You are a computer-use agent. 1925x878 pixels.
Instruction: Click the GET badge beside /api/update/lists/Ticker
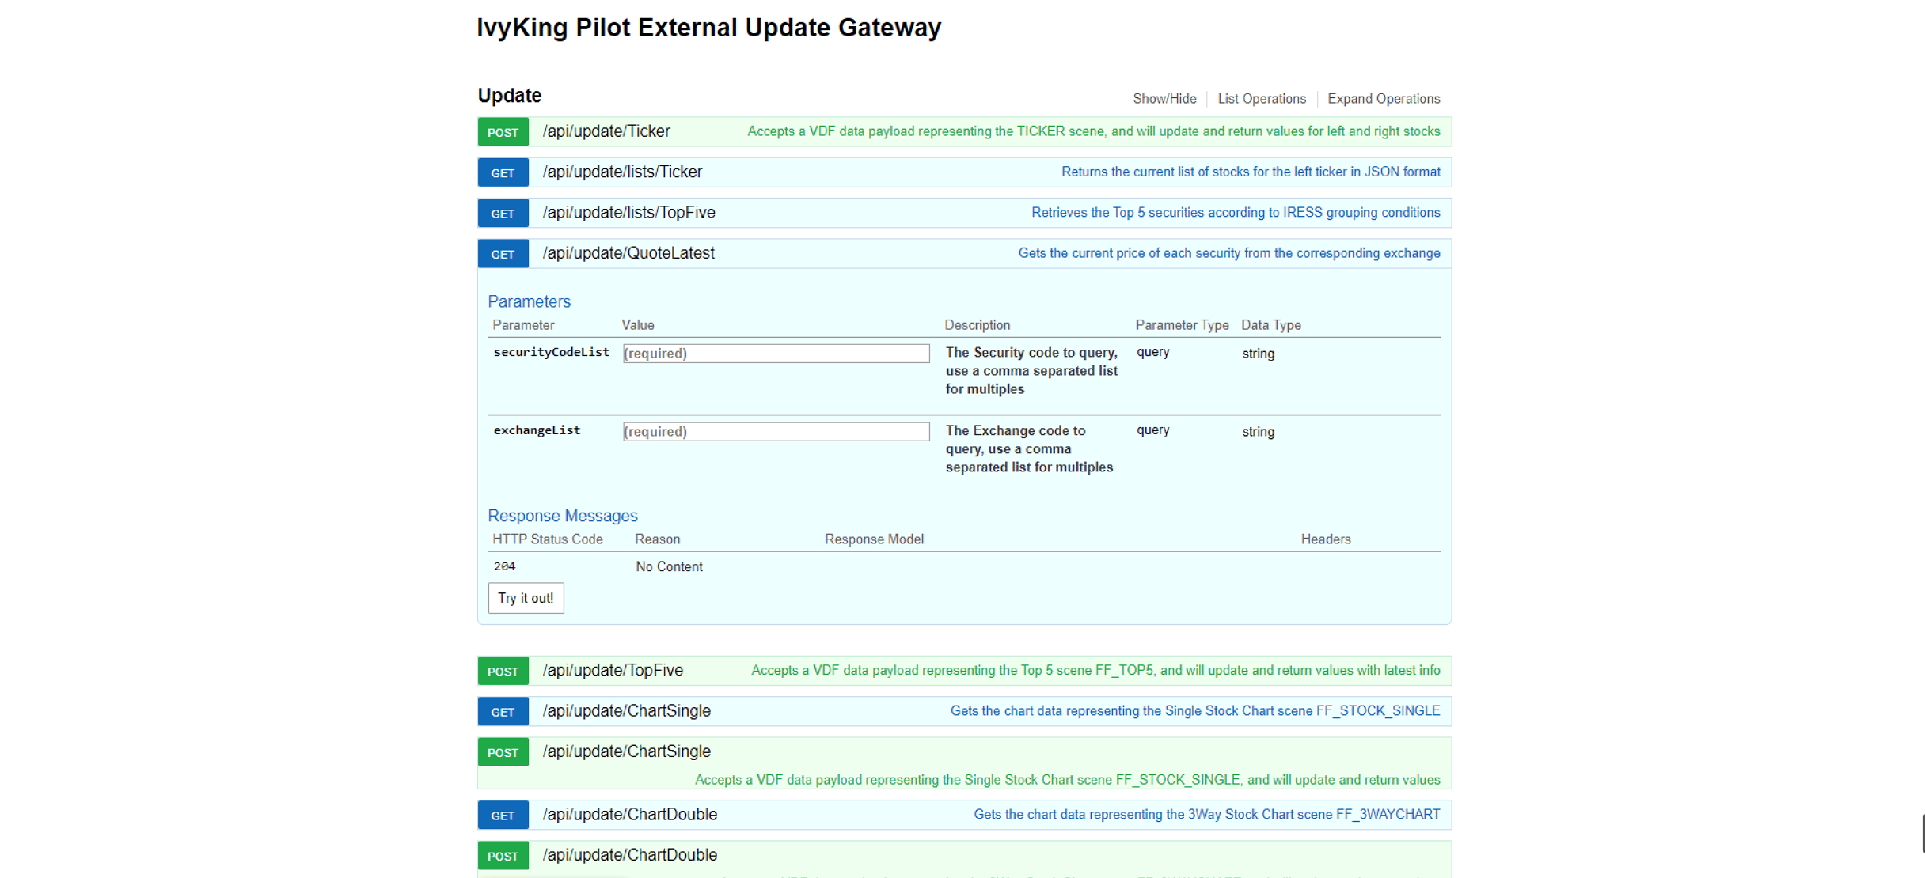pyautogui.click(x=503, y=172)
